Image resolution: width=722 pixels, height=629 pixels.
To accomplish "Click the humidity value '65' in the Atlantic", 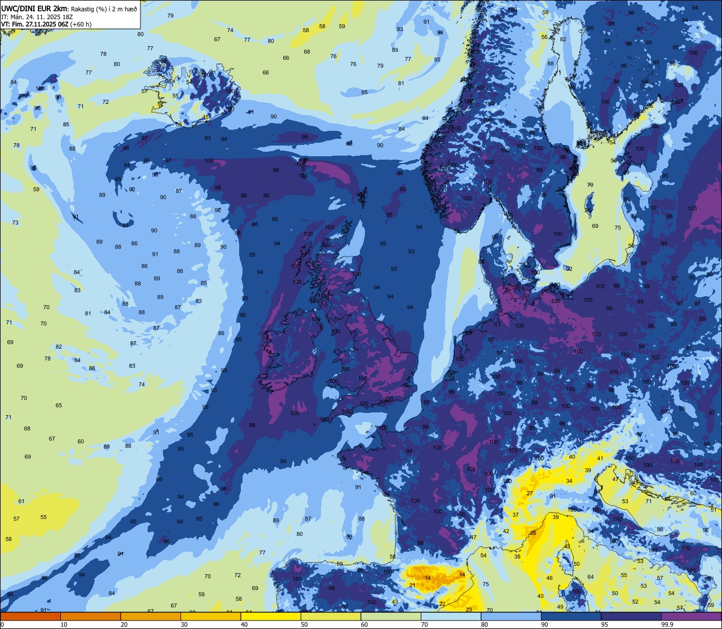I will pyautogui.click(x=59, y=406).
